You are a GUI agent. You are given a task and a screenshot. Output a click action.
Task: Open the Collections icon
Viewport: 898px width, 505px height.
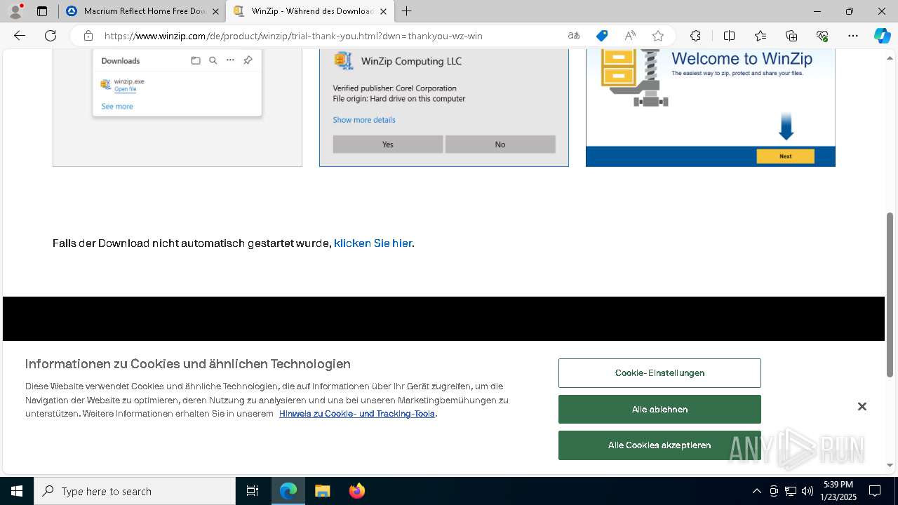pos(791,36)
